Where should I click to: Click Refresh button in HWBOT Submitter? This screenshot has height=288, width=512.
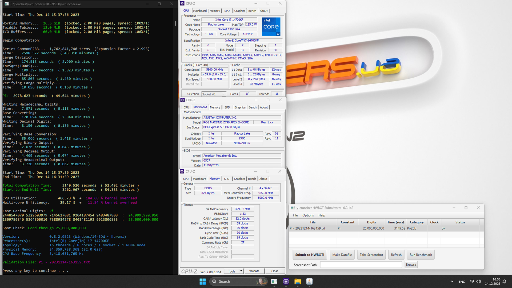click(x=396, y=255)
